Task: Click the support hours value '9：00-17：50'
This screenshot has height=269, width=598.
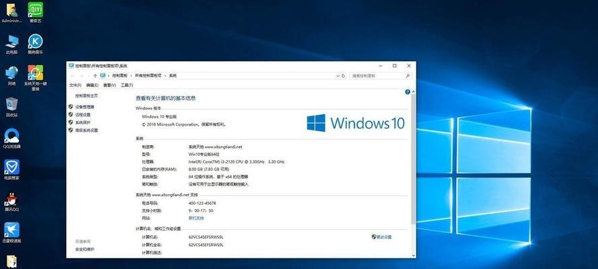Action: pyautogui.click(x=201, y=210)
